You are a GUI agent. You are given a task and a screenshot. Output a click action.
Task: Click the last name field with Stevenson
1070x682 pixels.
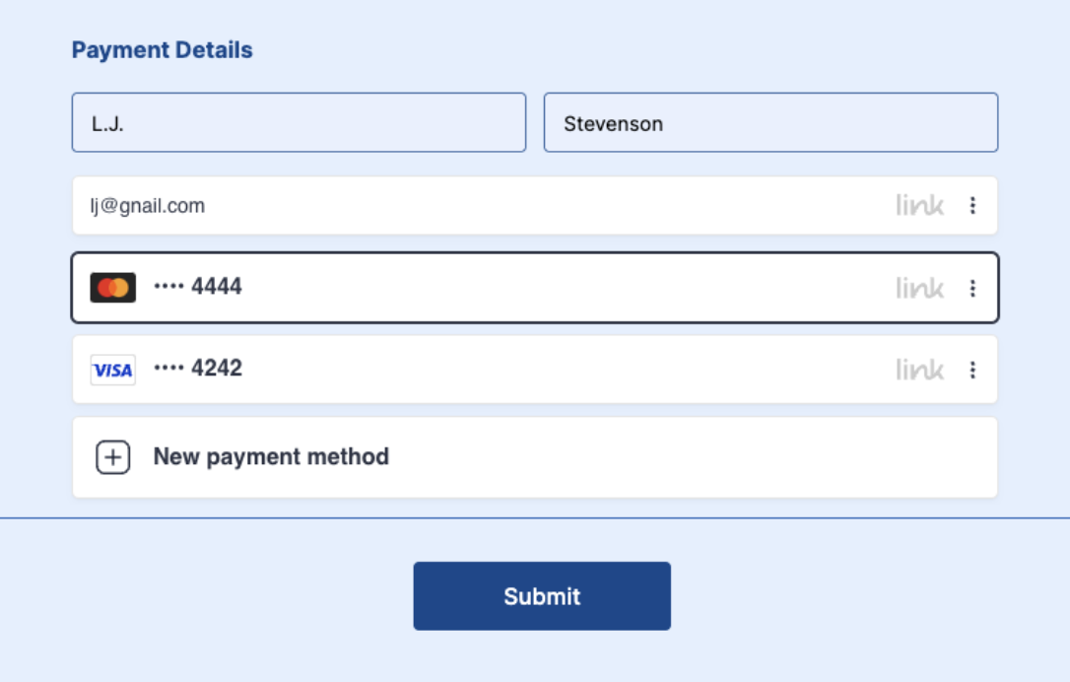pos(770,123)
